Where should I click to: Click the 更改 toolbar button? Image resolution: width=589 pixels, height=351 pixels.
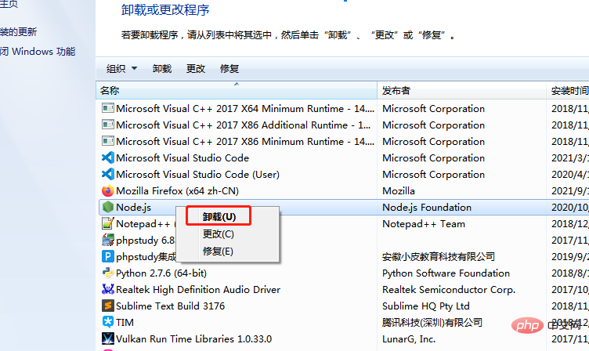coord(196,69)
